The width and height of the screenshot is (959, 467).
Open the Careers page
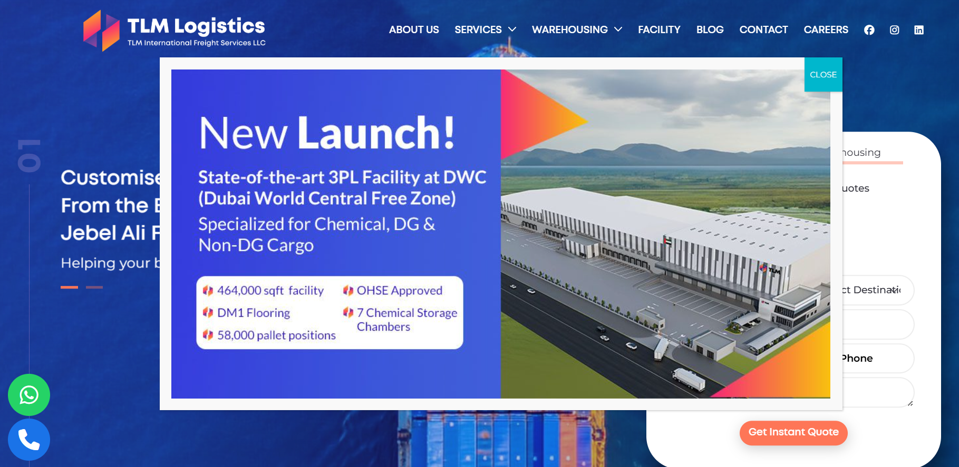pos(826,30)
